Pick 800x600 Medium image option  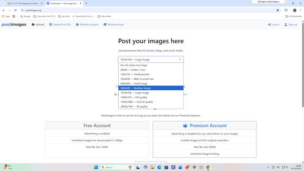pyautogui.click(x=151, y=88)
